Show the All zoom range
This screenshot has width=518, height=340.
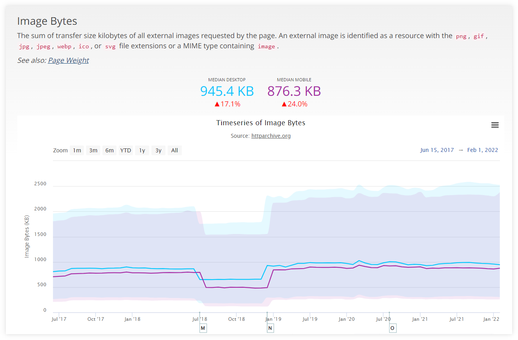point(174,150)
